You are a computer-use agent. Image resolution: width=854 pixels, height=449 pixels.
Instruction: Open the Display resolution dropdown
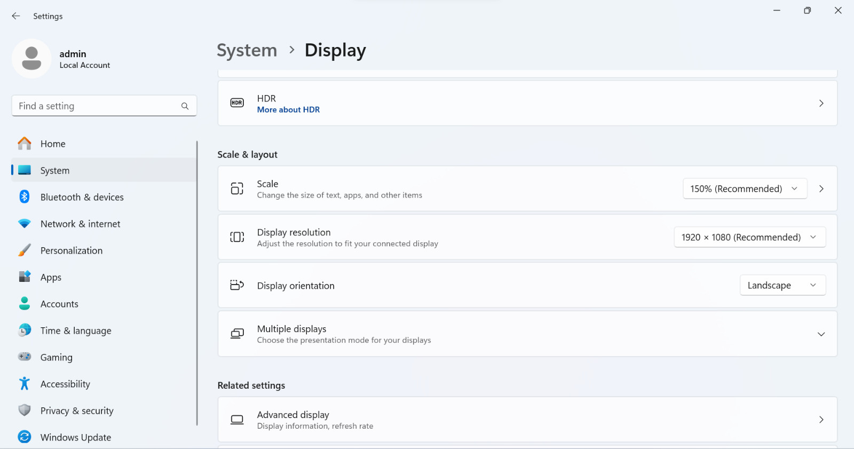tap(749, 237)
